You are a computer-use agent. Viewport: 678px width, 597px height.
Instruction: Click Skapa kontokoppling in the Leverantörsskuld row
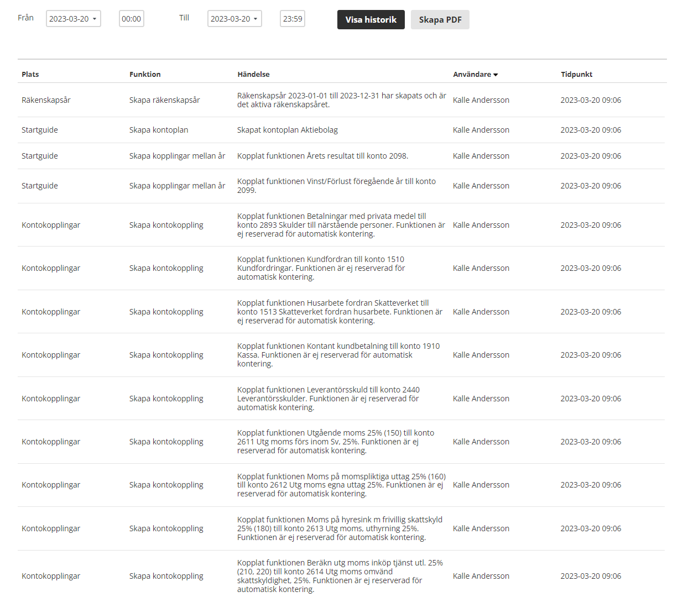[166, 399]
